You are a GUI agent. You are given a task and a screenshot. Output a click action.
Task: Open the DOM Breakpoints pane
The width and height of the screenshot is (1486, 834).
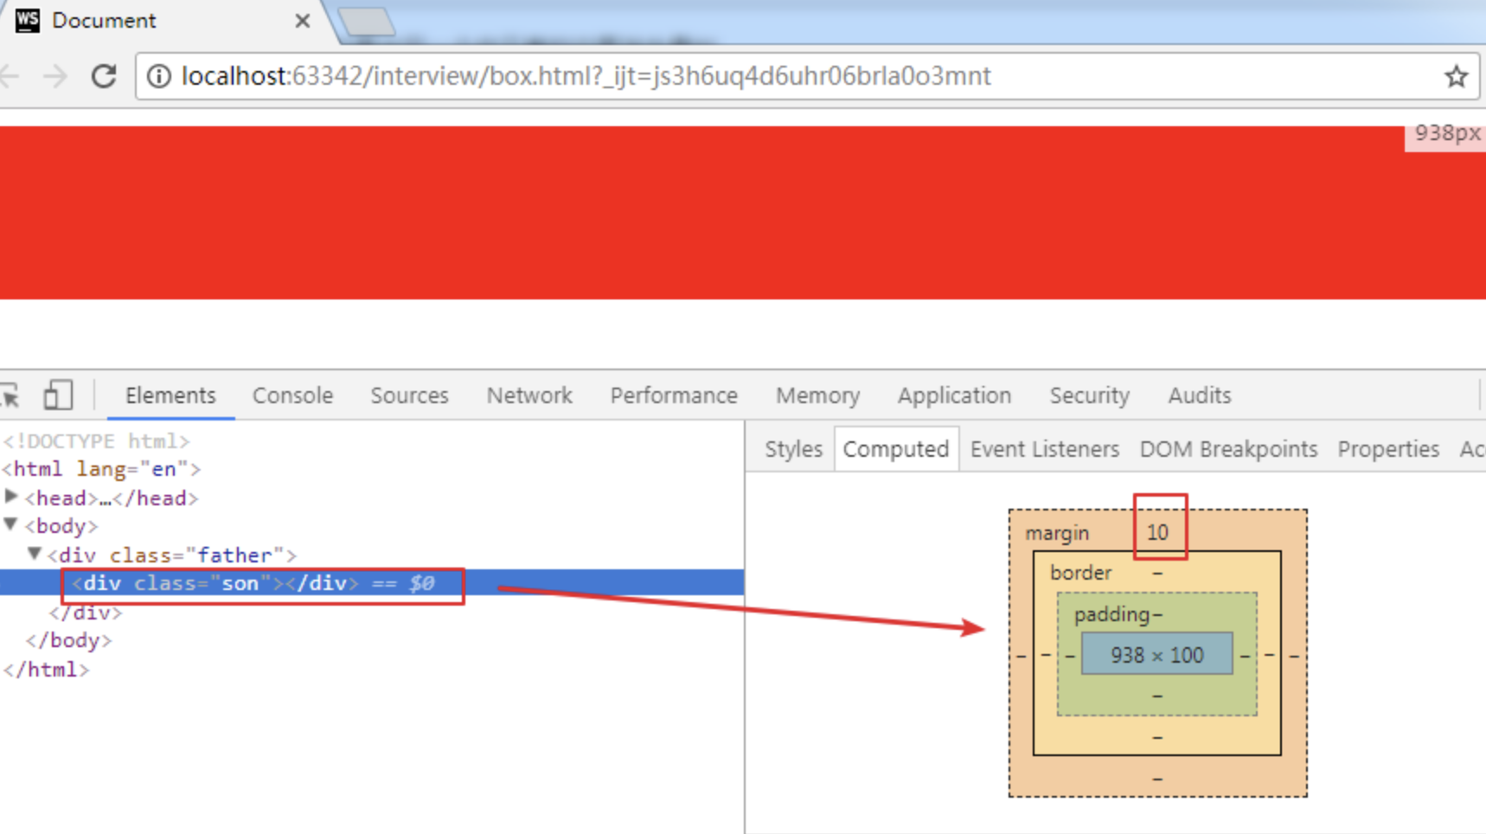[1227, 449]
